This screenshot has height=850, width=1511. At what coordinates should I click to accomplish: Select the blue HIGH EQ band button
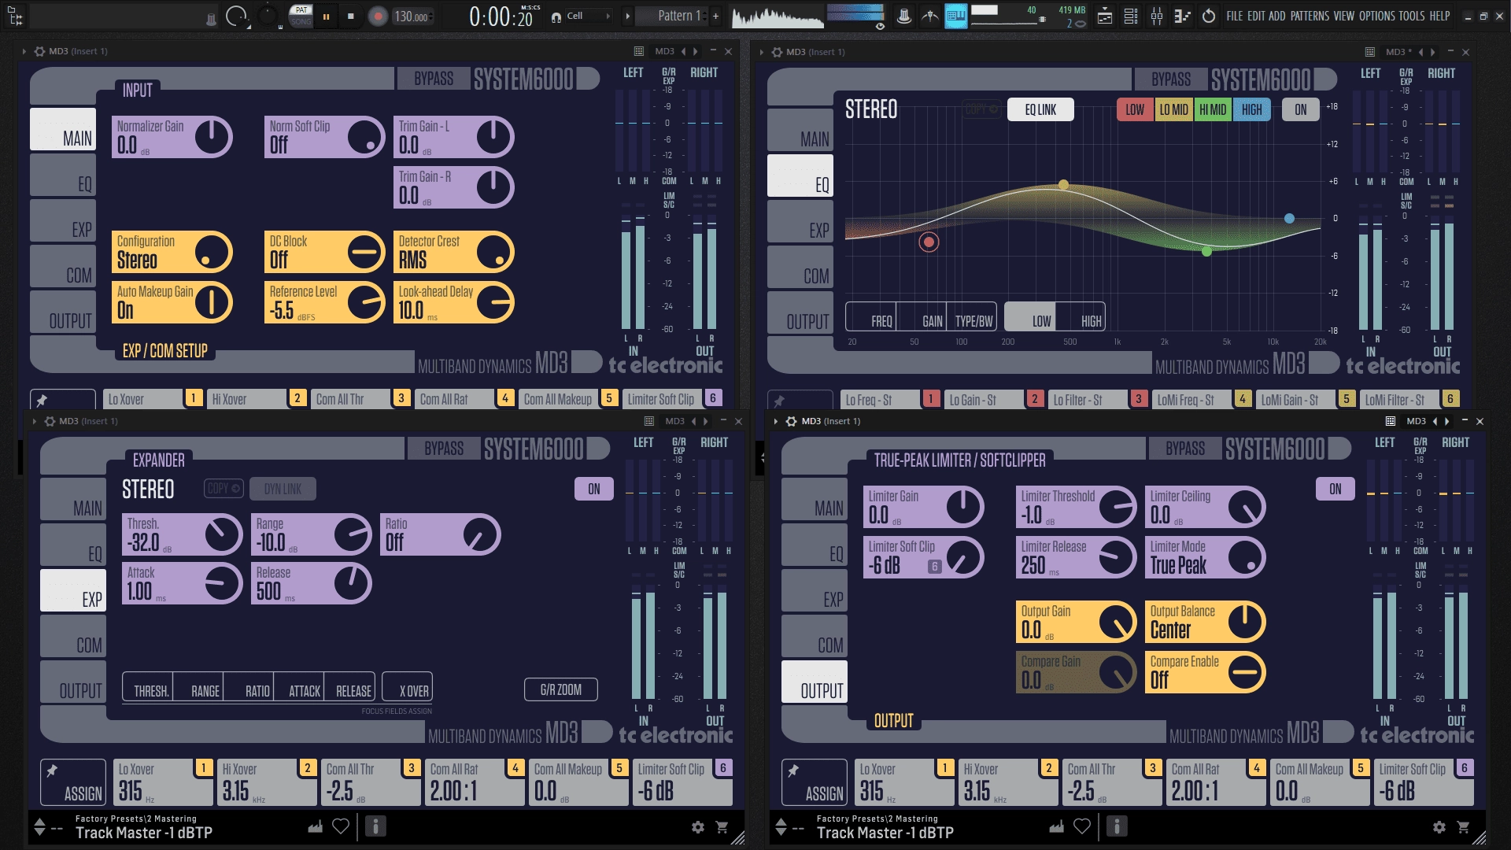coord(1251,109)
